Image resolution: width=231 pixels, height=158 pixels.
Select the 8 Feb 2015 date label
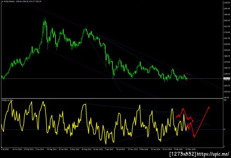(178, 149)
